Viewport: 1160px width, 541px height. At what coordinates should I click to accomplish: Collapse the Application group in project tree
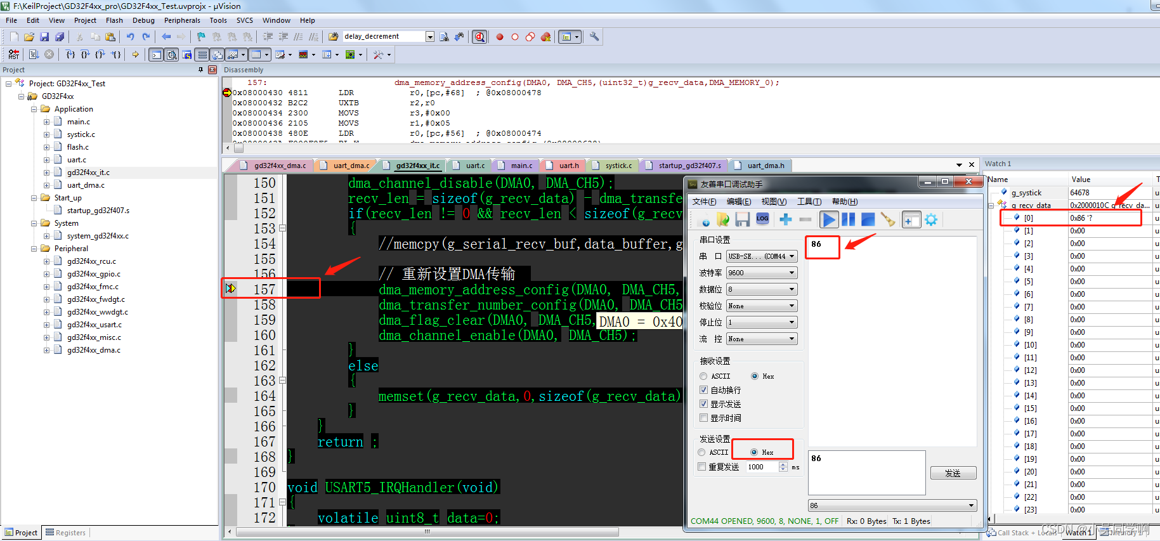34,109
